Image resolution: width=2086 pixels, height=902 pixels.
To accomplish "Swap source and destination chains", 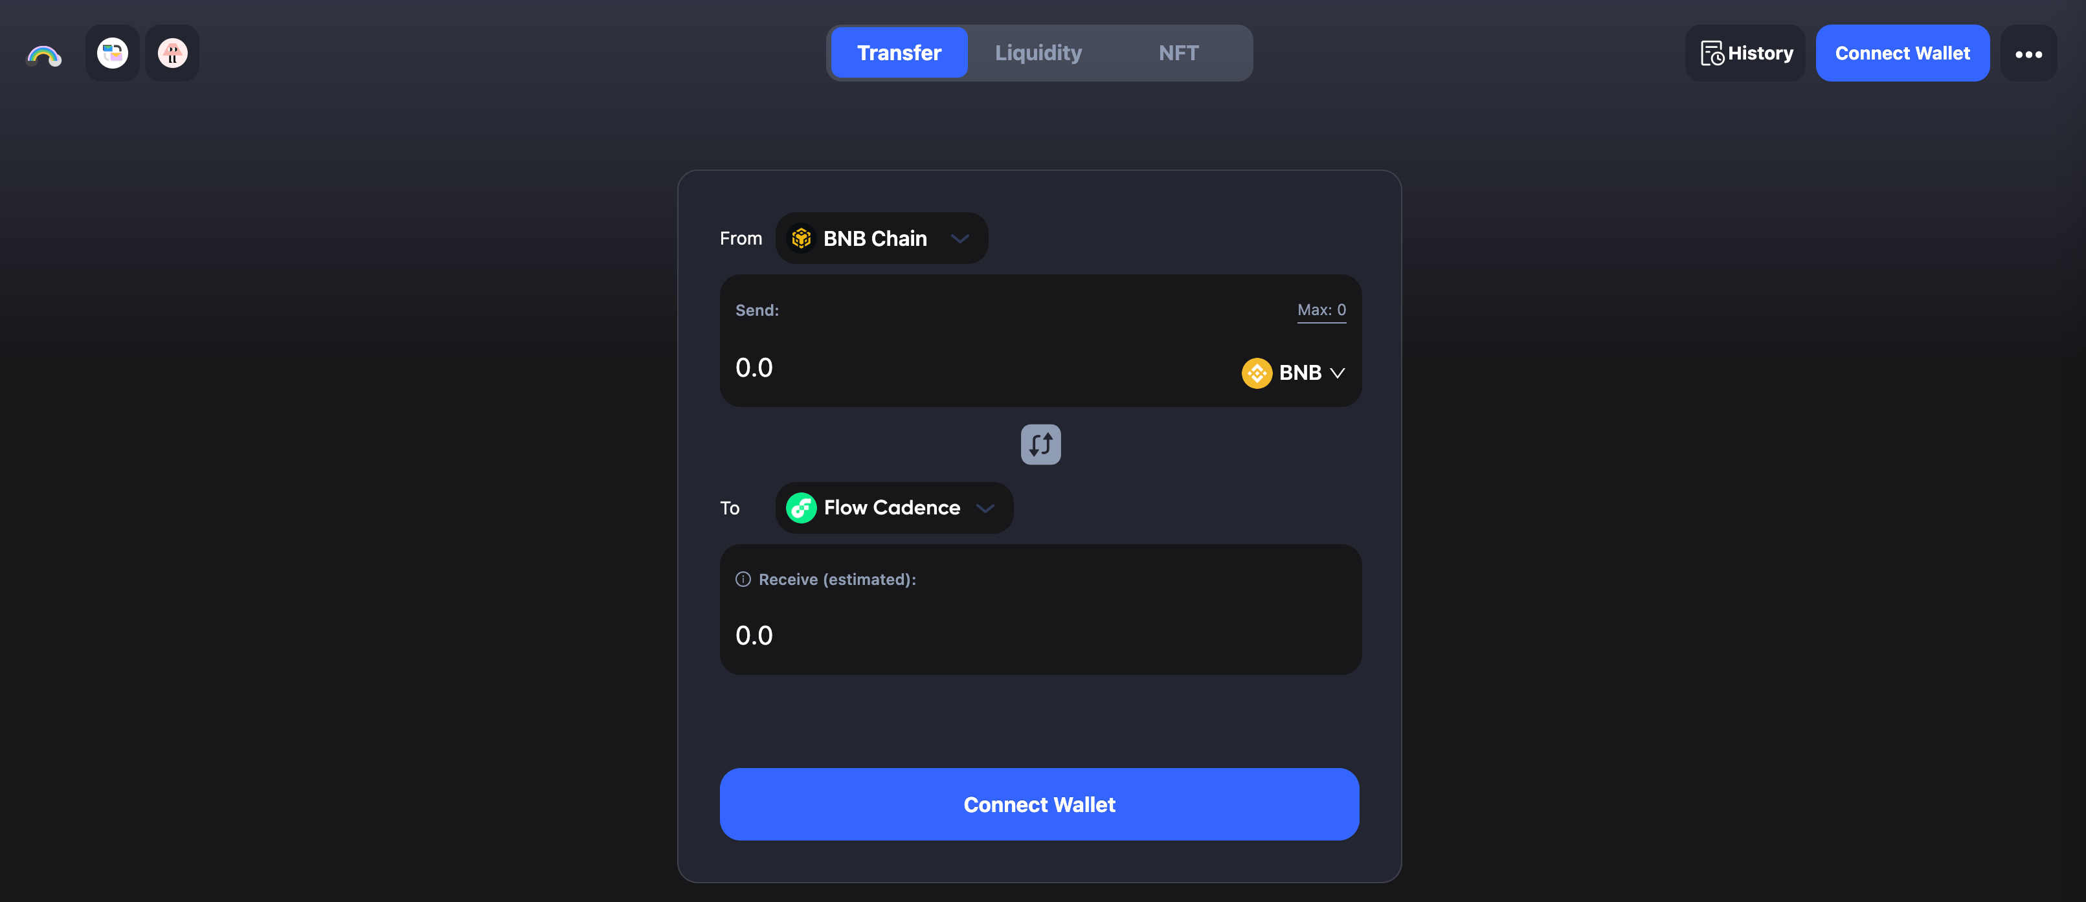I will [1040, 444].
